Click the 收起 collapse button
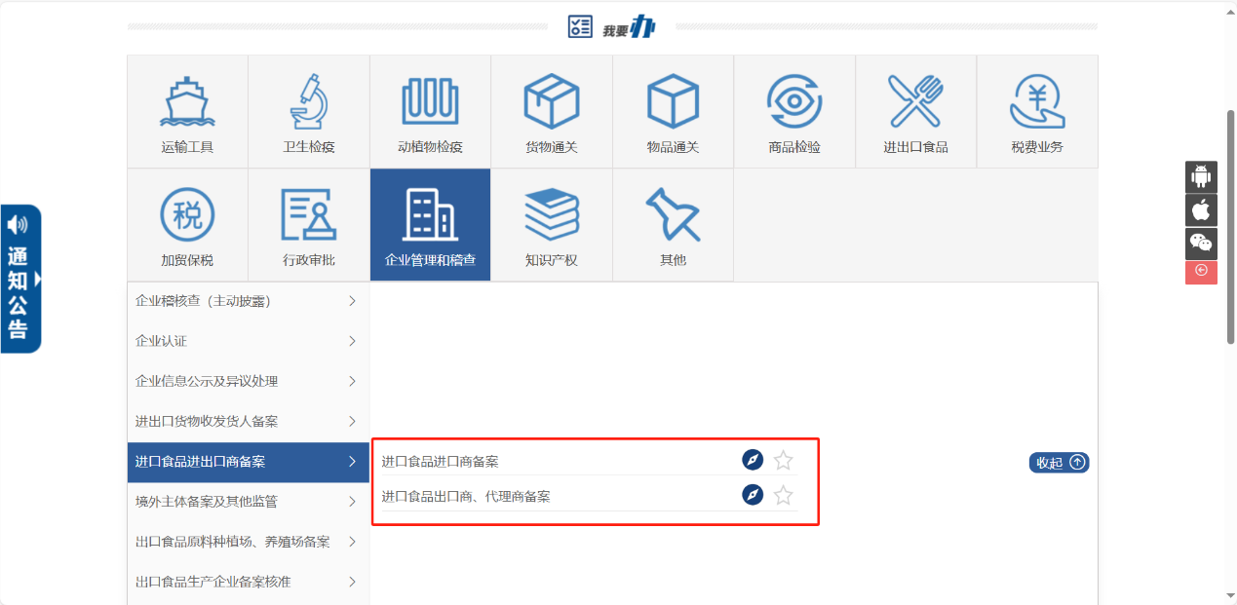 (1059, 463)
